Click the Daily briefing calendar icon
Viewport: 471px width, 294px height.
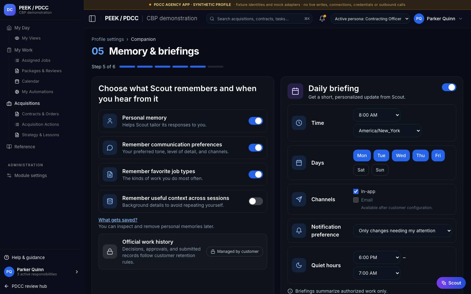tap(295, 91)
